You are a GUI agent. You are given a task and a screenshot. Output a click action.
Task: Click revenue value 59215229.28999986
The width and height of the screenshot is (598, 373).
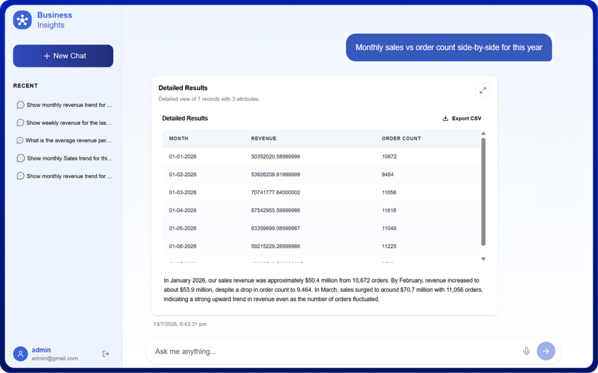tap(276, 246)
